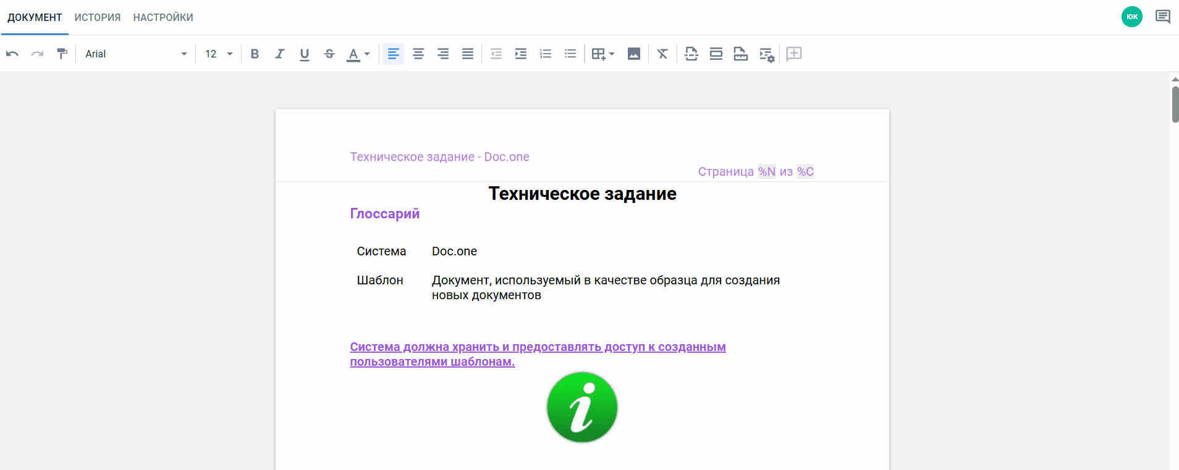Insert an image
This screenshot has height=470, width=1179.
click(x=634, y=54)
